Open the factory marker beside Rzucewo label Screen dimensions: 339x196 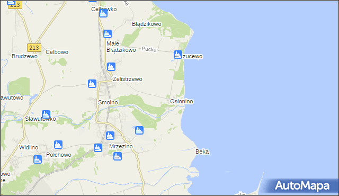pyautogui.click(x=178, y=55)
